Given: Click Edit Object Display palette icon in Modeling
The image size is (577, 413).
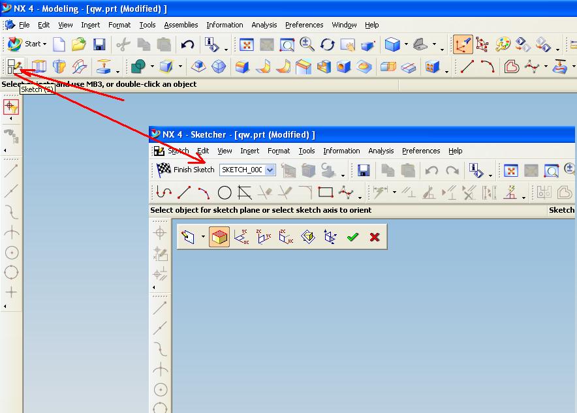Looking at the screenshot, I should pos(503,44).
